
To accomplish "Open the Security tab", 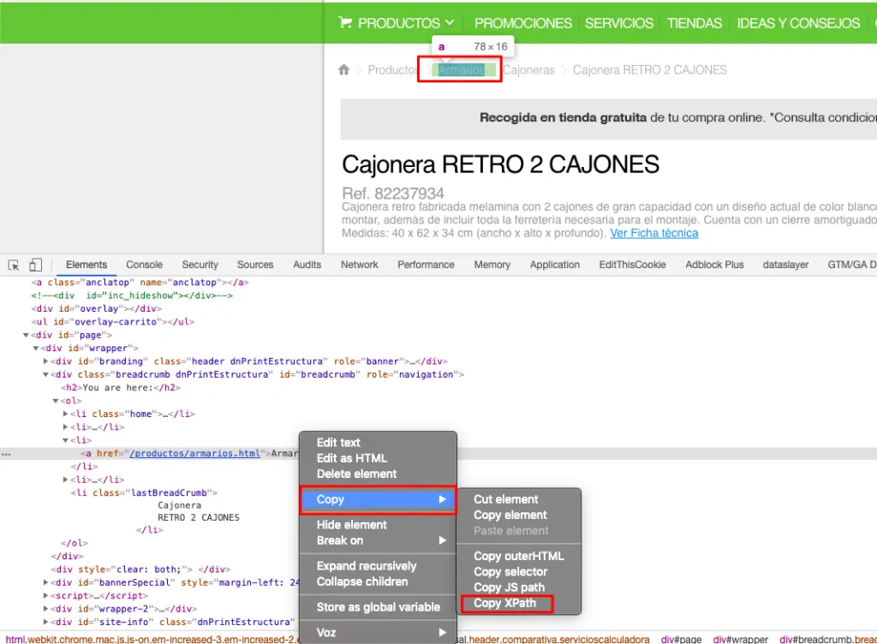I will pos(200,265).
